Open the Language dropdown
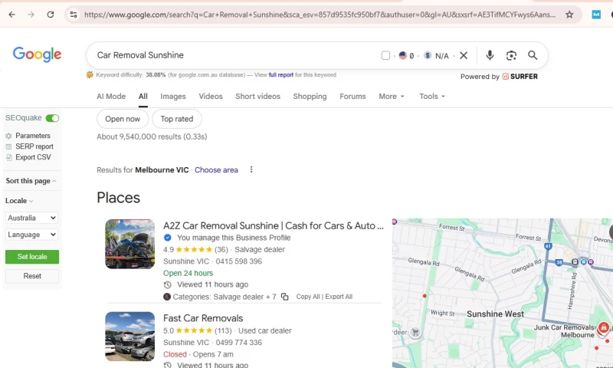 [31, 235]
